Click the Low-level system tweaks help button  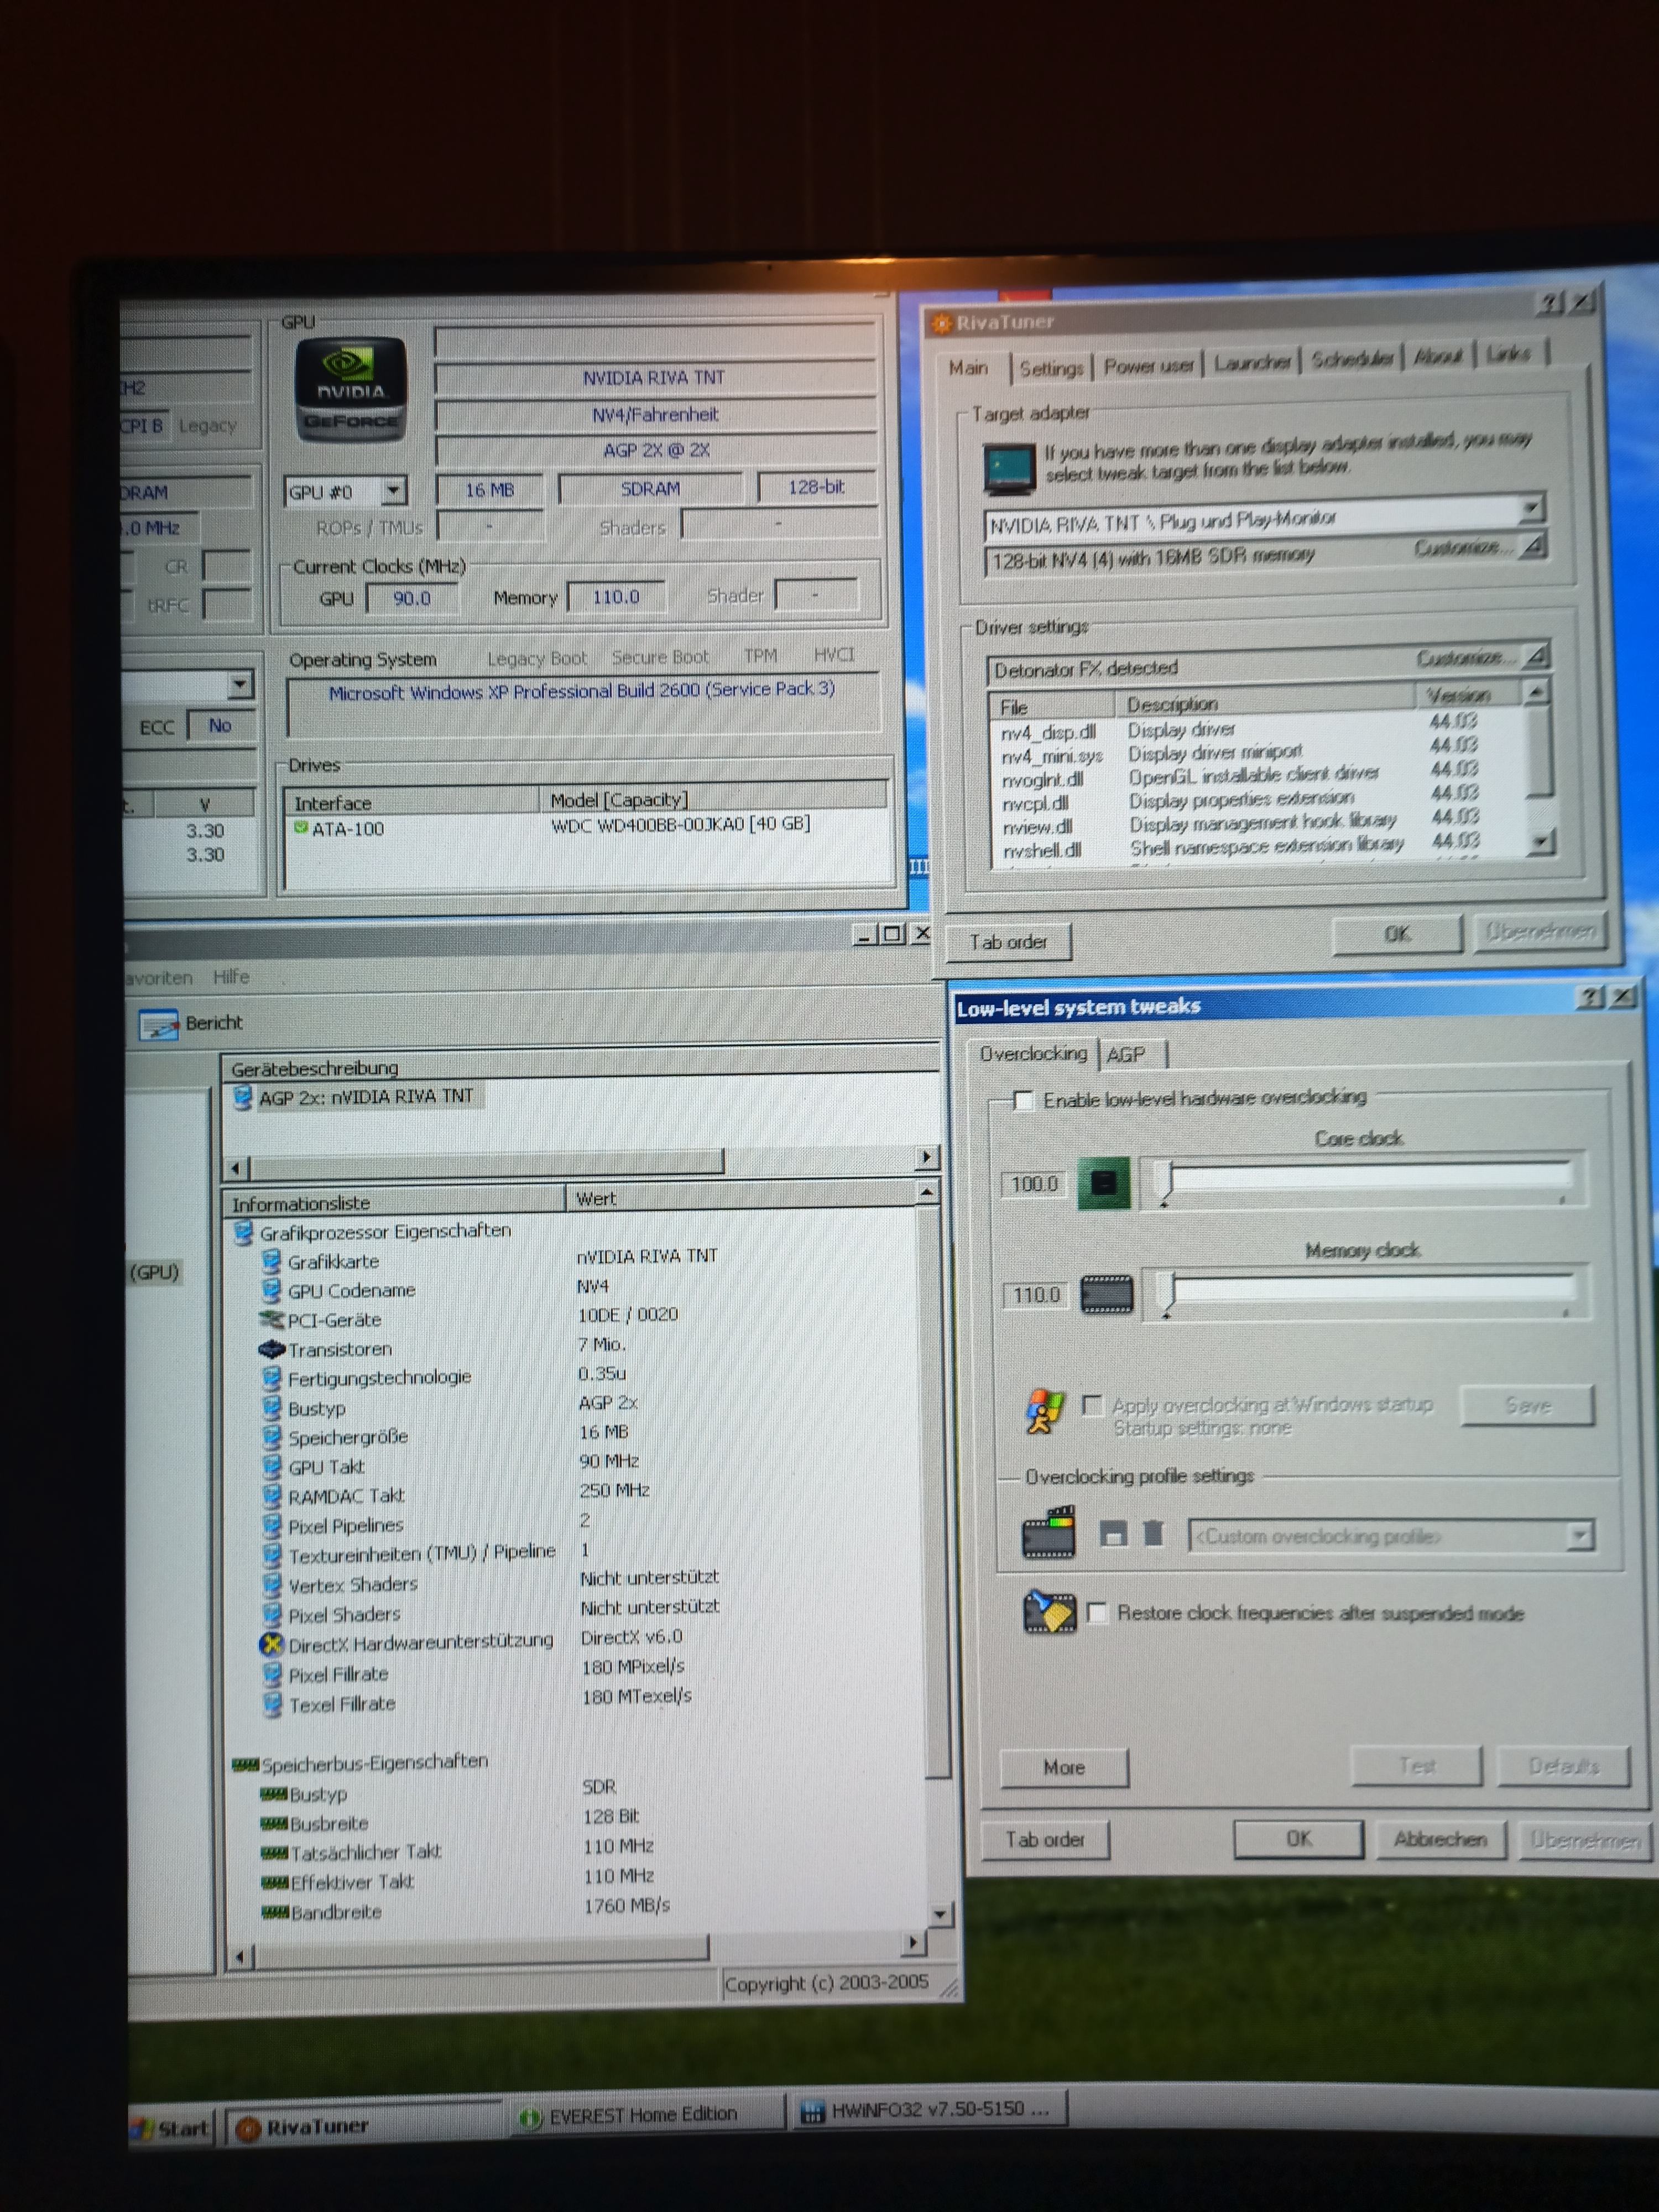[x=1590, y=996]
